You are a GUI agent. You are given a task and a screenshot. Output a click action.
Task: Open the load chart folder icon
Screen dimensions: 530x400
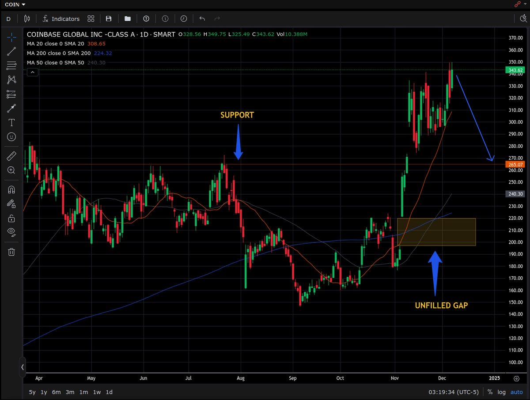click(x=128, y=19)
